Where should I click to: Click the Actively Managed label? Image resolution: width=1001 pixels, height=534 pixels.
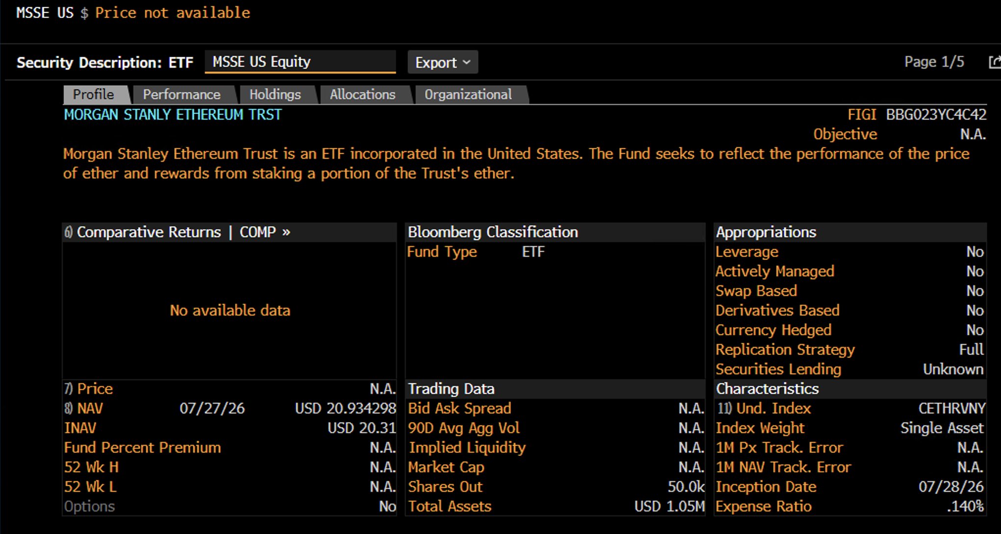pos(775,271)
